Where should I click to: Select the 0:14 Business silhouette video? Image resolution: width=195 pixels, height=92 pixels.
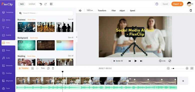pyautogui.click(x=46, y=27)
